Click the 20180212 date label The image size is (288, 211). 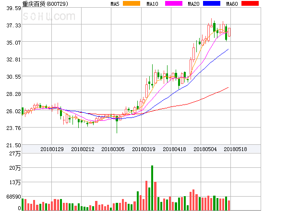(83, 149)
